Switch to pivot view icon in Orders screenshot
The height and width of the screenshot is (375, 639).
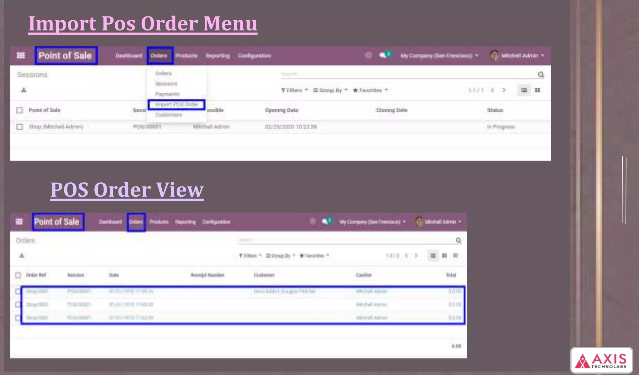(x=456, y=255)
